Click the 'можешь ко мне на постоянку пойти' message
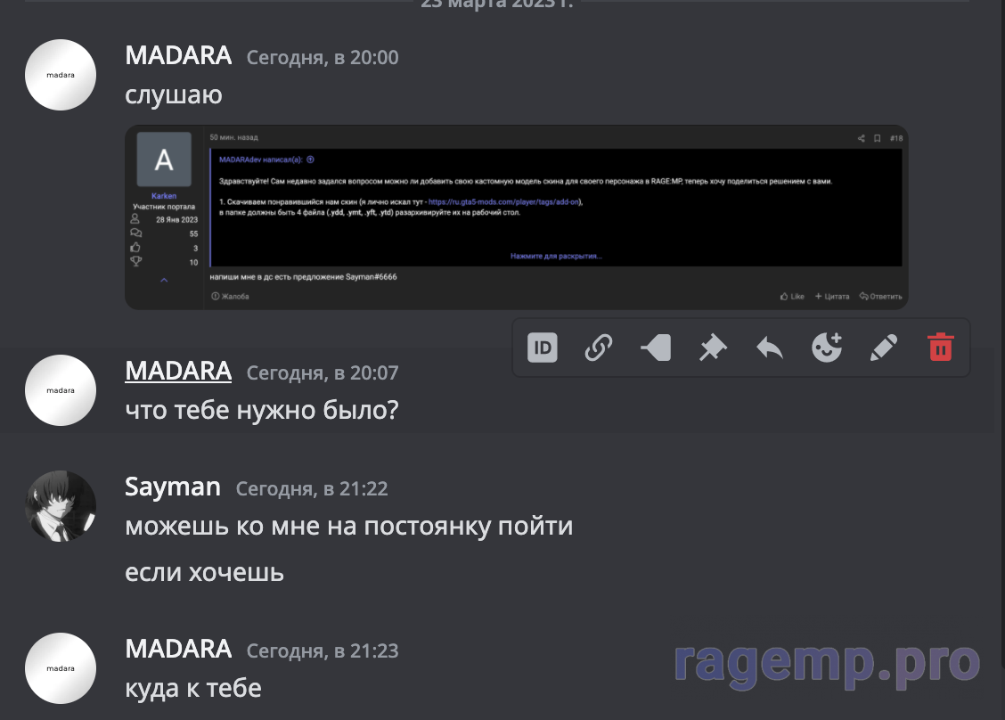 click(x=348, y=527)
